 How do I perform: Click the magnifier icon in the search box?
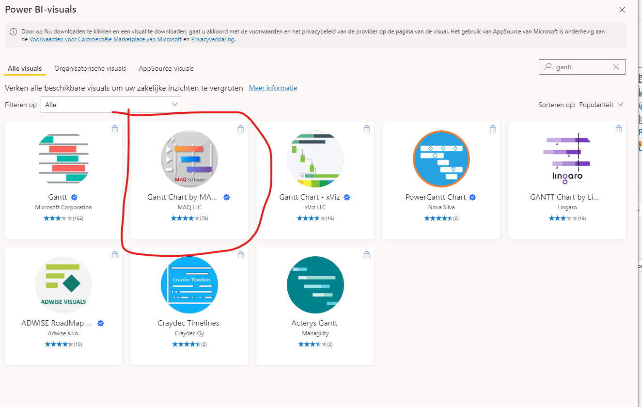[x=548, y=67]
